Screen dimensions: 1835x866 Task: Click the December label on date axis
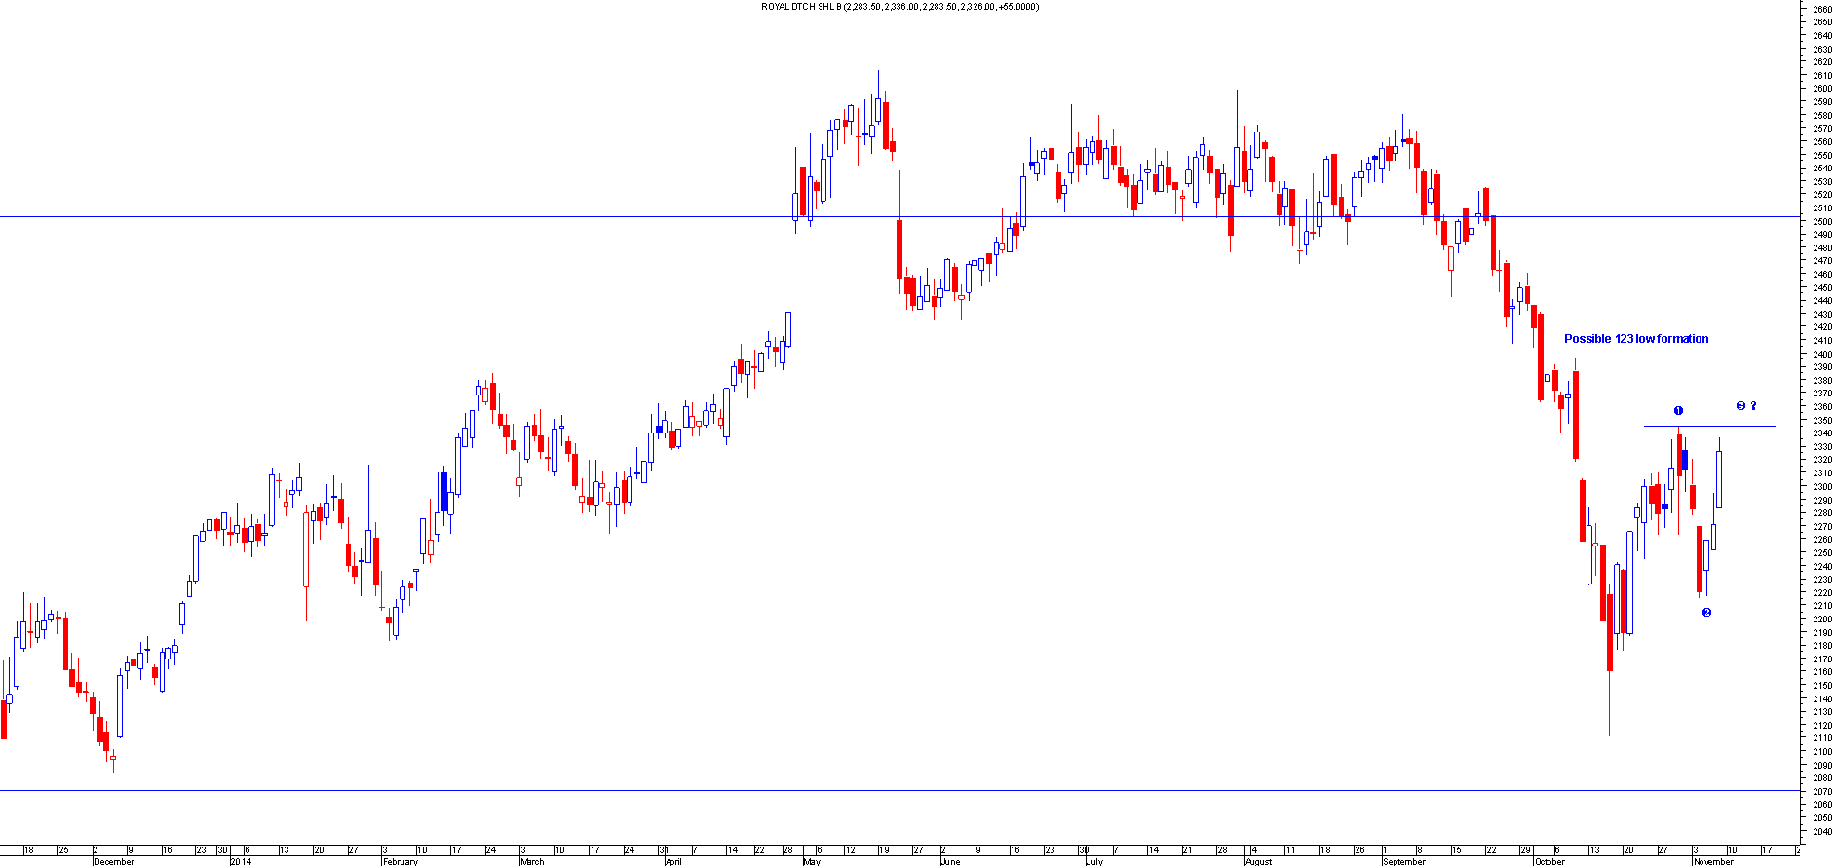(x=114, y=861)
